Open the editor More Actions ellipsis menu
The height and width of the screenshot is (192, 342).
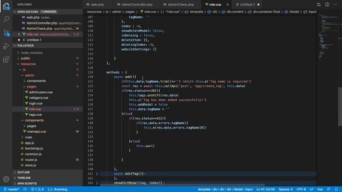(335, 4)
